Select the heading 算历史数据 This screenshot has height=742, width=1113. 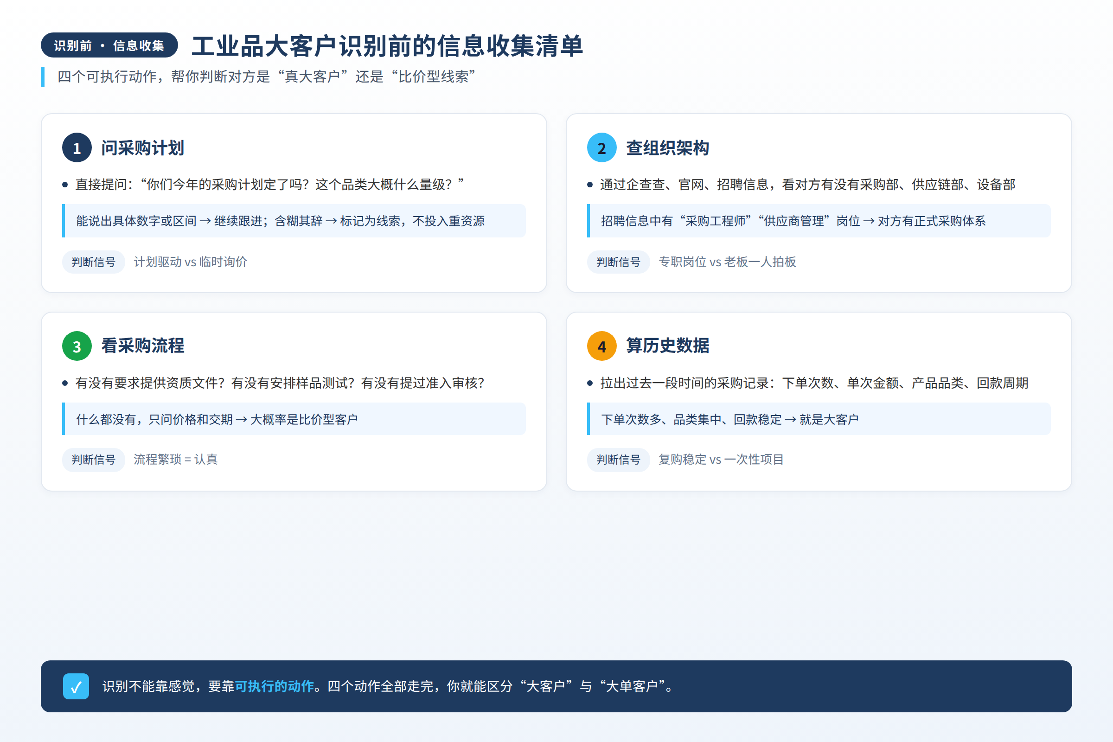click(667, 346)
